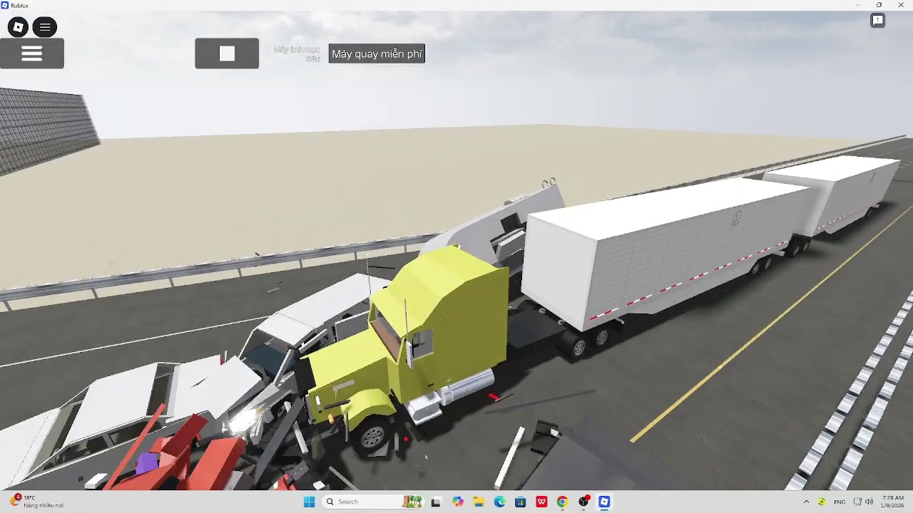Open Google Chrome from the taskbar
Screen dimensions: 913x513
tap(562, 502)
